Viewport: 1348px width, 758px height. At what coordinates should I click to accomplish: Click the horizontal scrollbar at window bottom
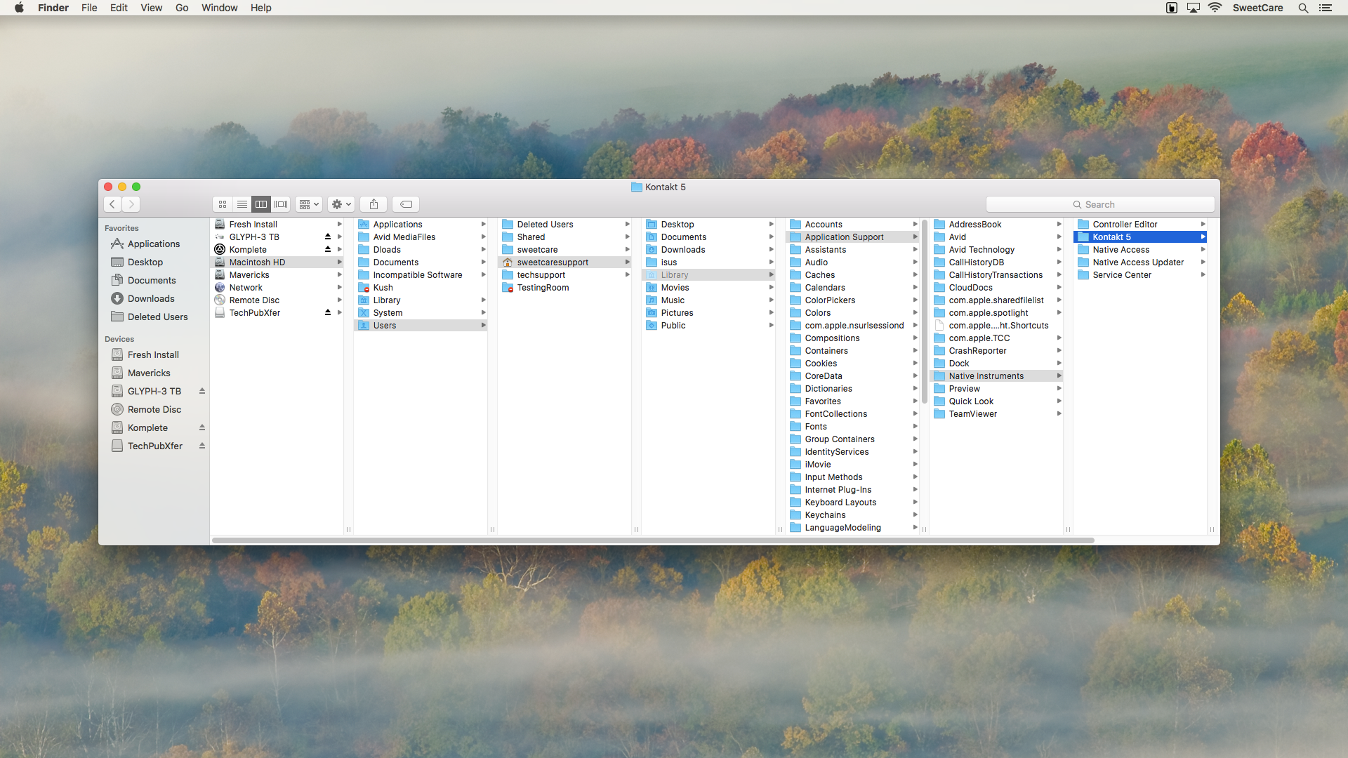(x=653, y=540)
